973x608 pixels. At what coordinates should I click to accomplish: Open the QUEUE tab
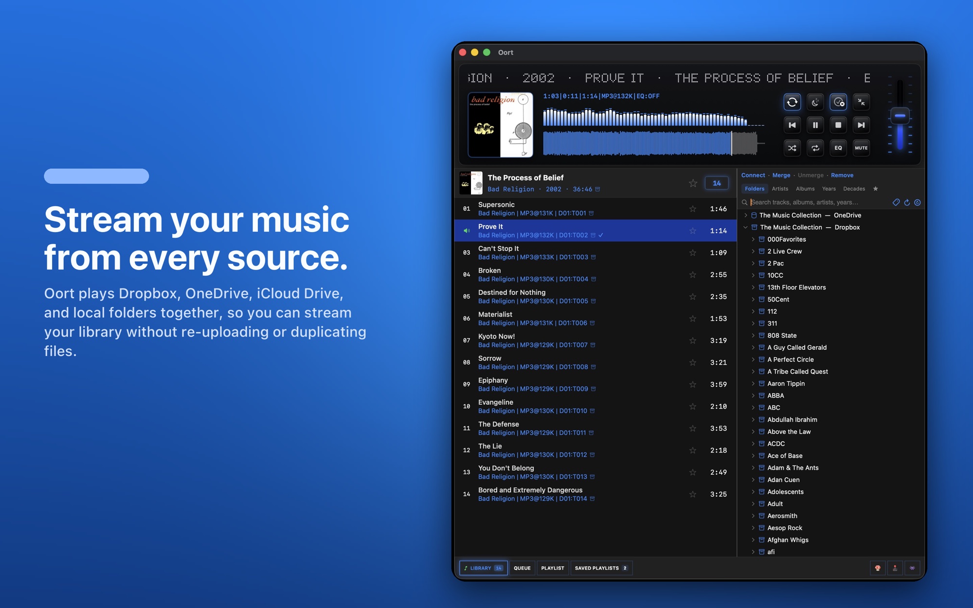click(522, 568)
